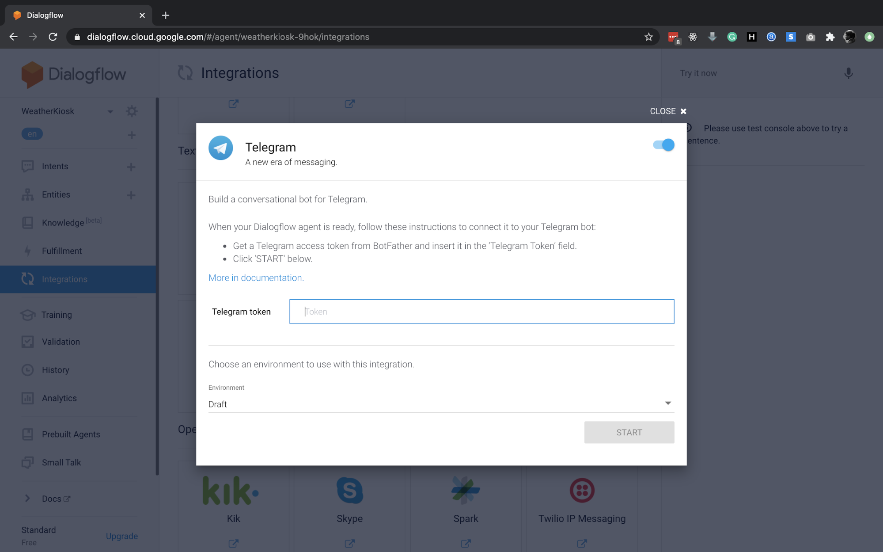Expand the Docs chevron in sidebar
This screenshot has height=552, width=883.
27,499
